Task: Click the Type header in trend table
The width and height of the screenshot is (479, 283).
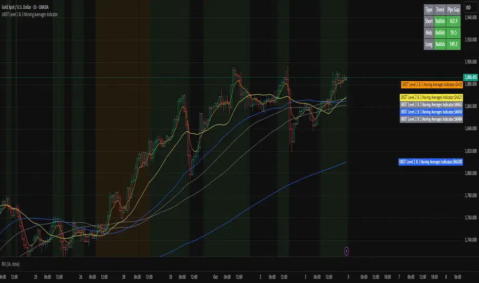Action: [x=429, y=10]
